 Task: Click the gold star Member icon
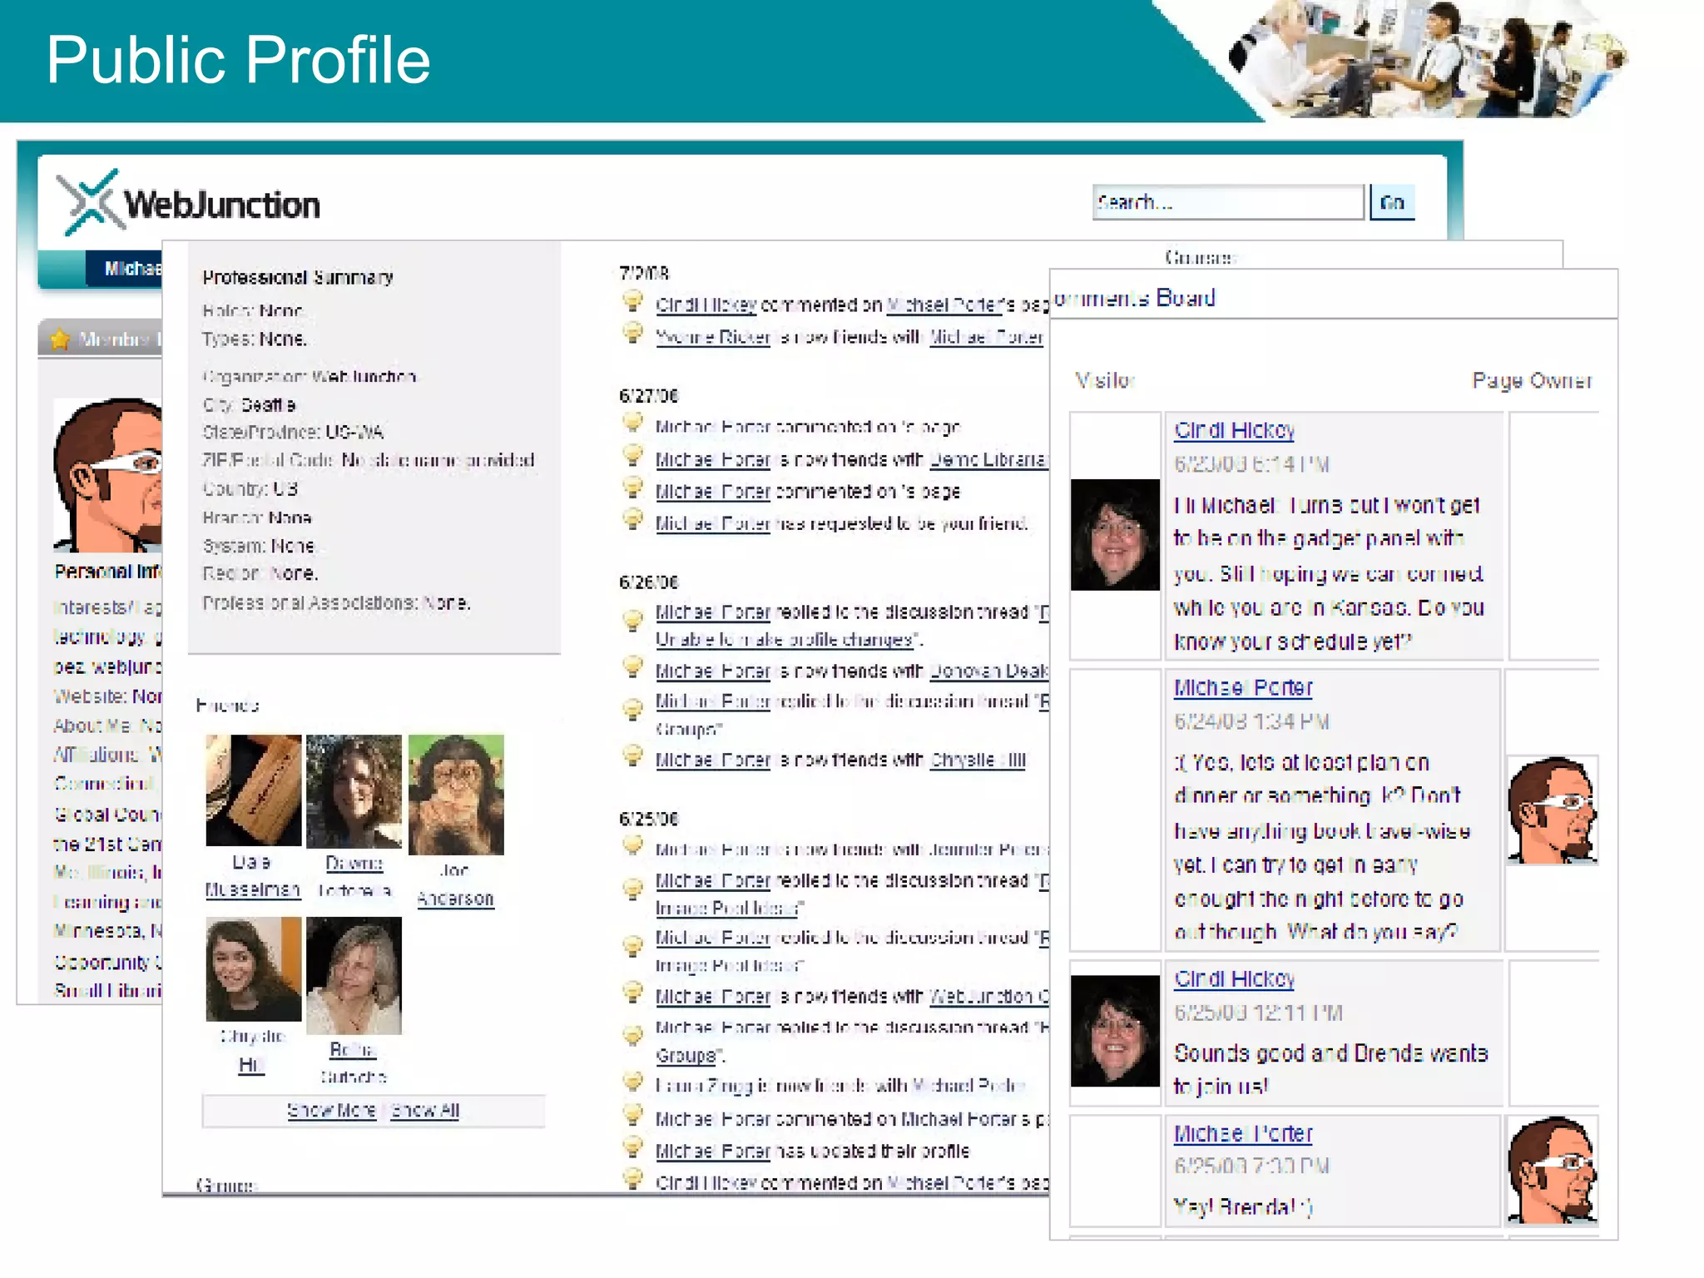pyautogui.click(x=60, y=339)
